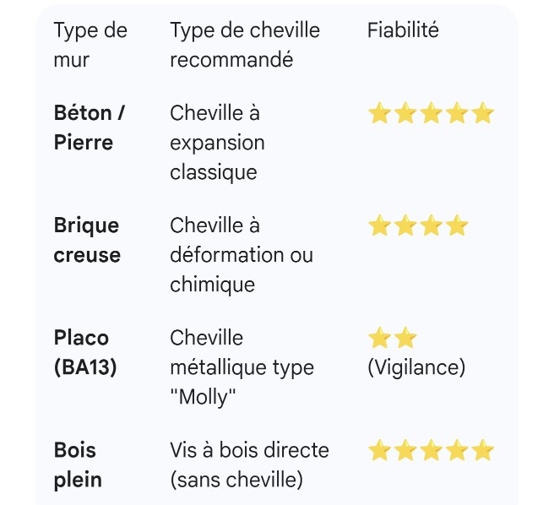Click the two-star rating for Placo (BA13)
This screenshot has height=505, width=554.
click(x=393, y=339)
